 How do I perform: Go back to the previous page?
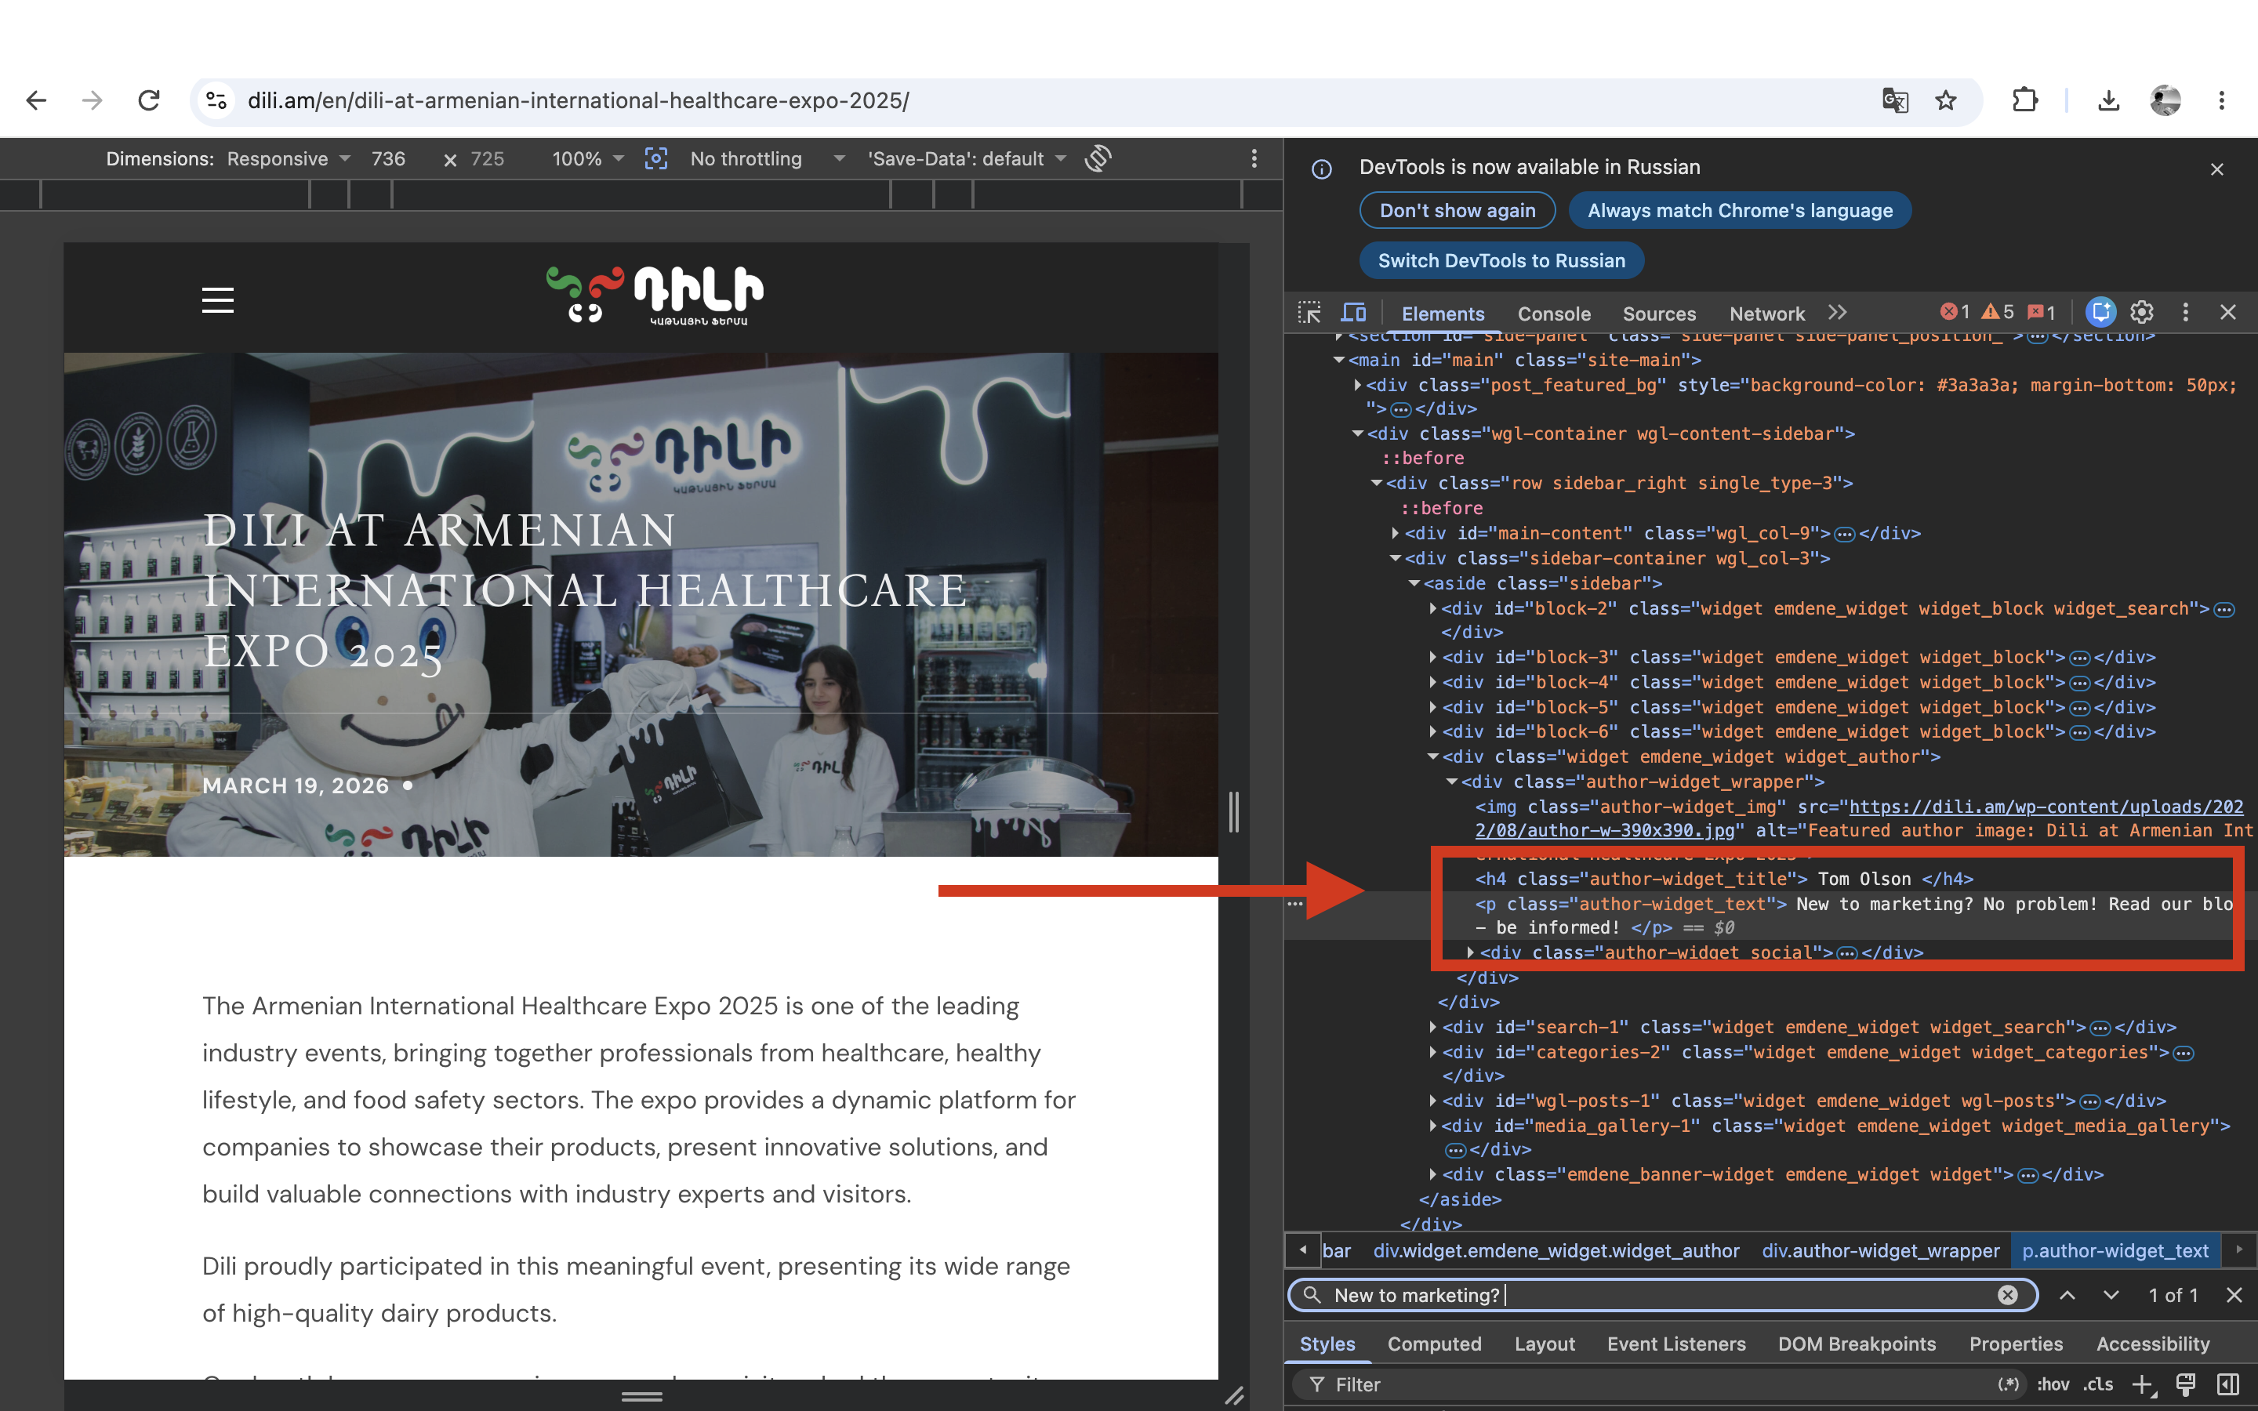pyautogui.click(x=36, y=100)
